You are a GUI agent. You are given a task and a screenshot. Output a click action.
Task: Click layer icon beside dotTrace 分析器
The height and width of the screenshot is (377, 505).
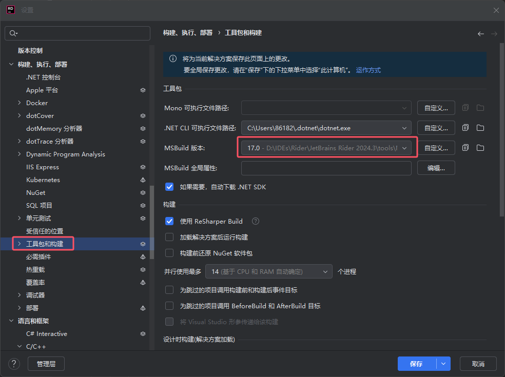(x=143, y=142)
